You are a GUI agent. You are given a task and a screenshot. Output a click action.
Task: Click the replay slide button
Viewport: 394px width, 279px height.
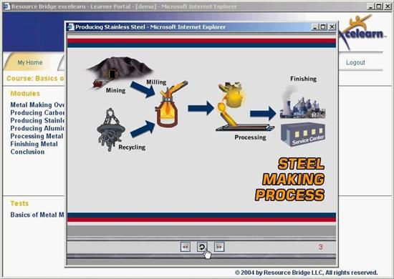(x=202, y=247)
